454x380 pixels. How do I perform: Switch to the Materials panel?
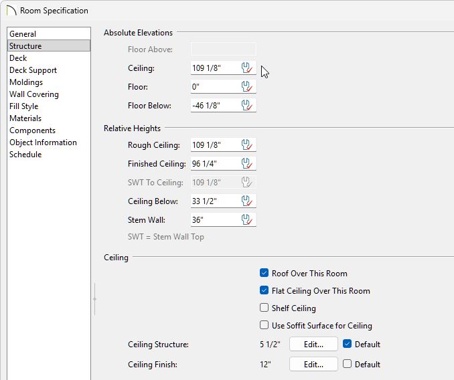[x=49, y=118]
